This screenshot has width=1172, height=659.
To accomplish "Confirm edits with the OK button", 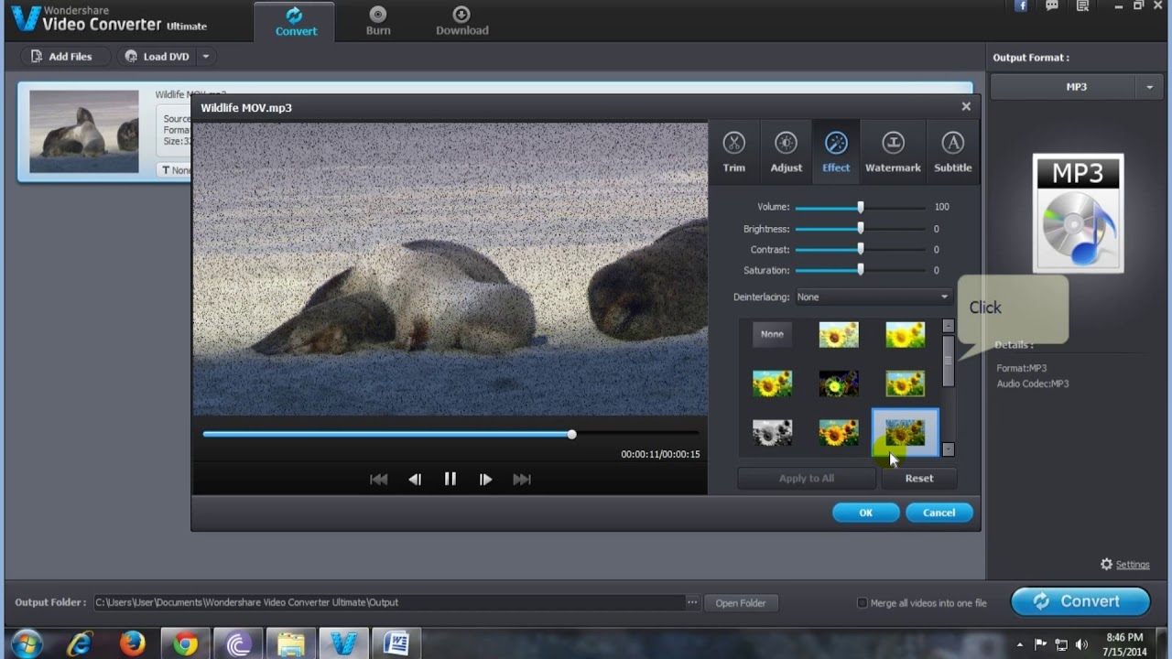I will click(x=865, y=513).
